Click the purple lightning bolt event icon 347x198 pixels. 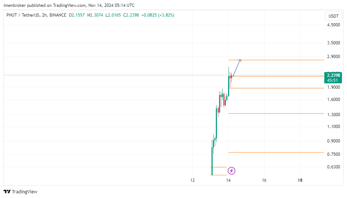(232, 170)
